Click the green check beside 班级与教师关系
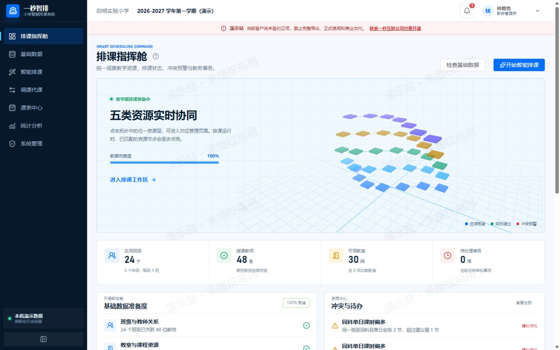The height and width of the screenshot is (350, 560). coord(307,325)
